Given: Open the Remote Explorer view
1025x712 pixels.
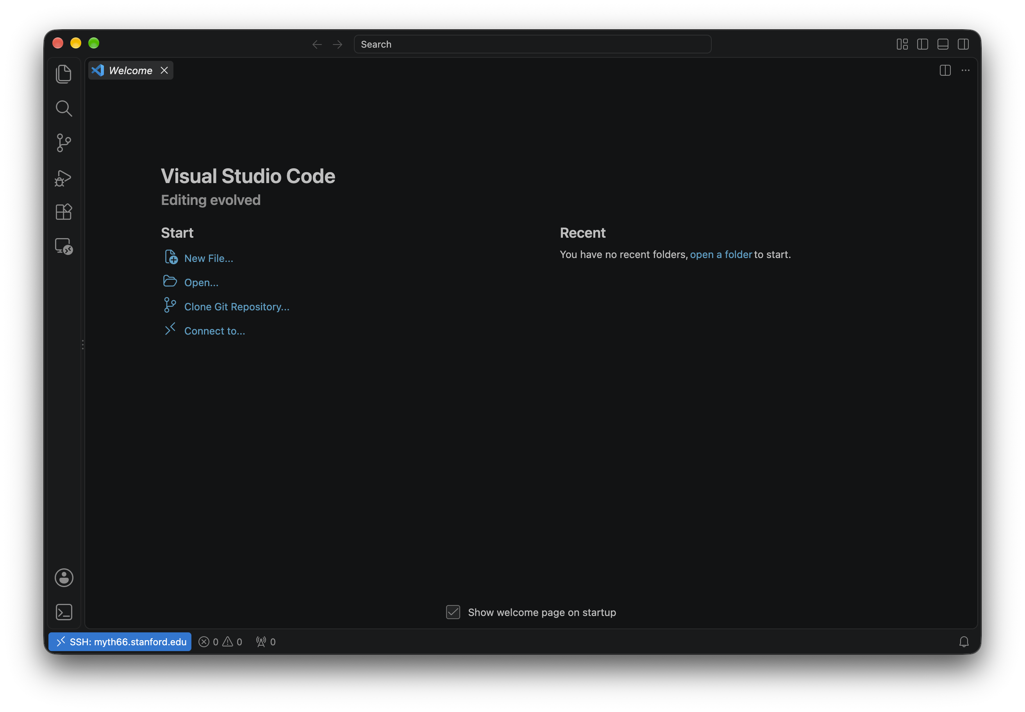Looking at the screenshot, I should click(x=64, y=246).
